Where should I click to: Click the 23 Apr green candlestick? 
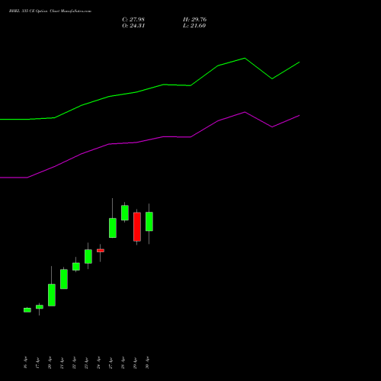pyautogui.click(x=88, y=256)
